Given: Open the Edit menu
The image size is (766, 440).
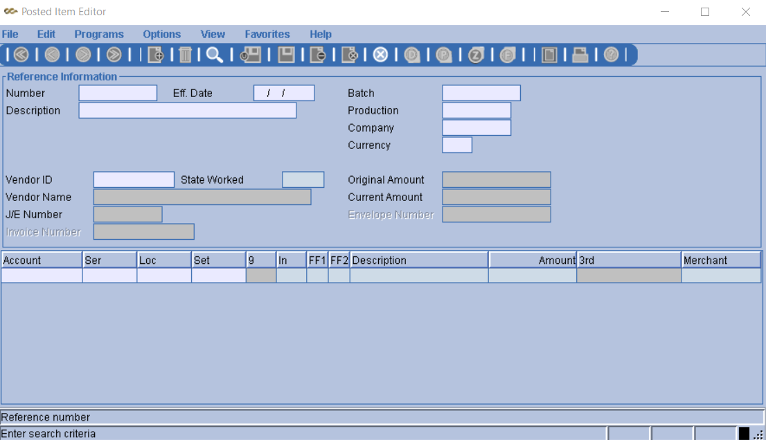Looking at the screenshot, I should click(x=46, y=34).
